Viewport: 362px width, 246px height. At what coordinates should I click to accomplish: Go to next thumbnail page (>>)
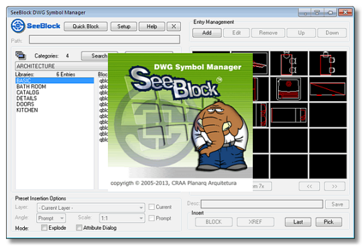[335, 186]
